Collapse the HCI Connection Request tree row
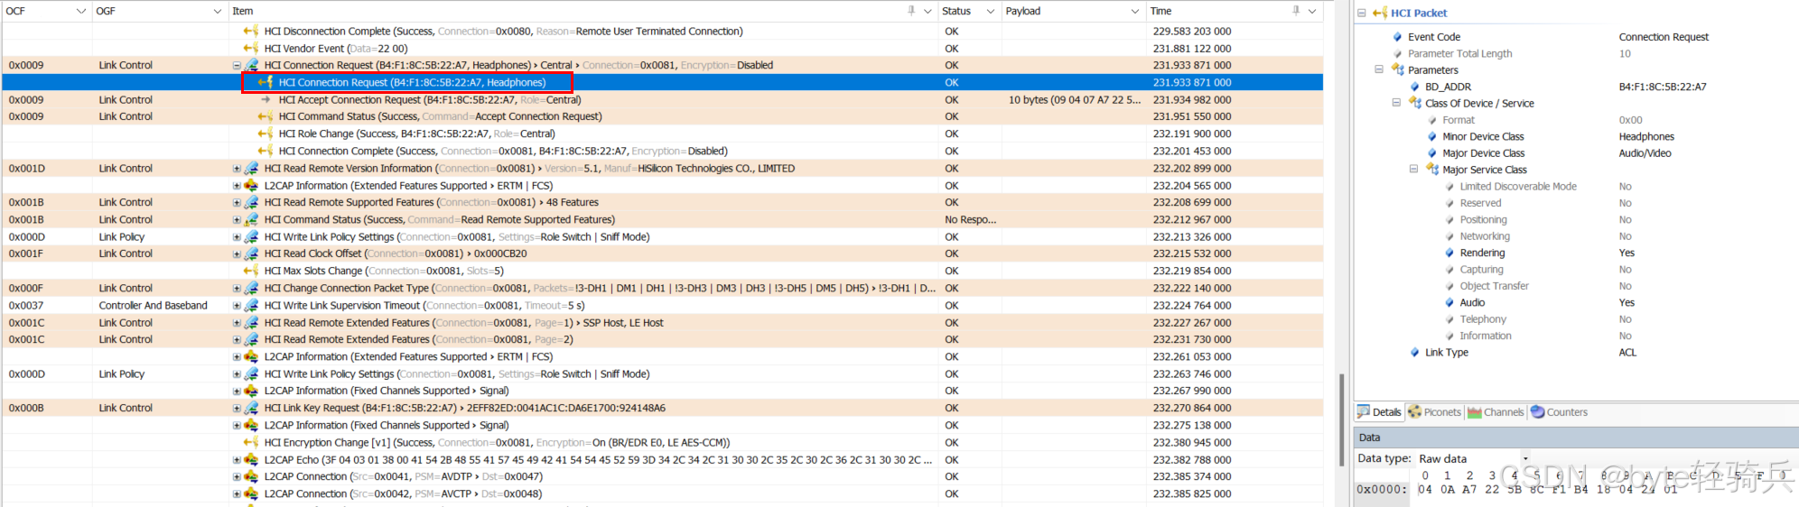This screenshot has width=1799, height=507. pyautogui.click(x=237, y=66)
